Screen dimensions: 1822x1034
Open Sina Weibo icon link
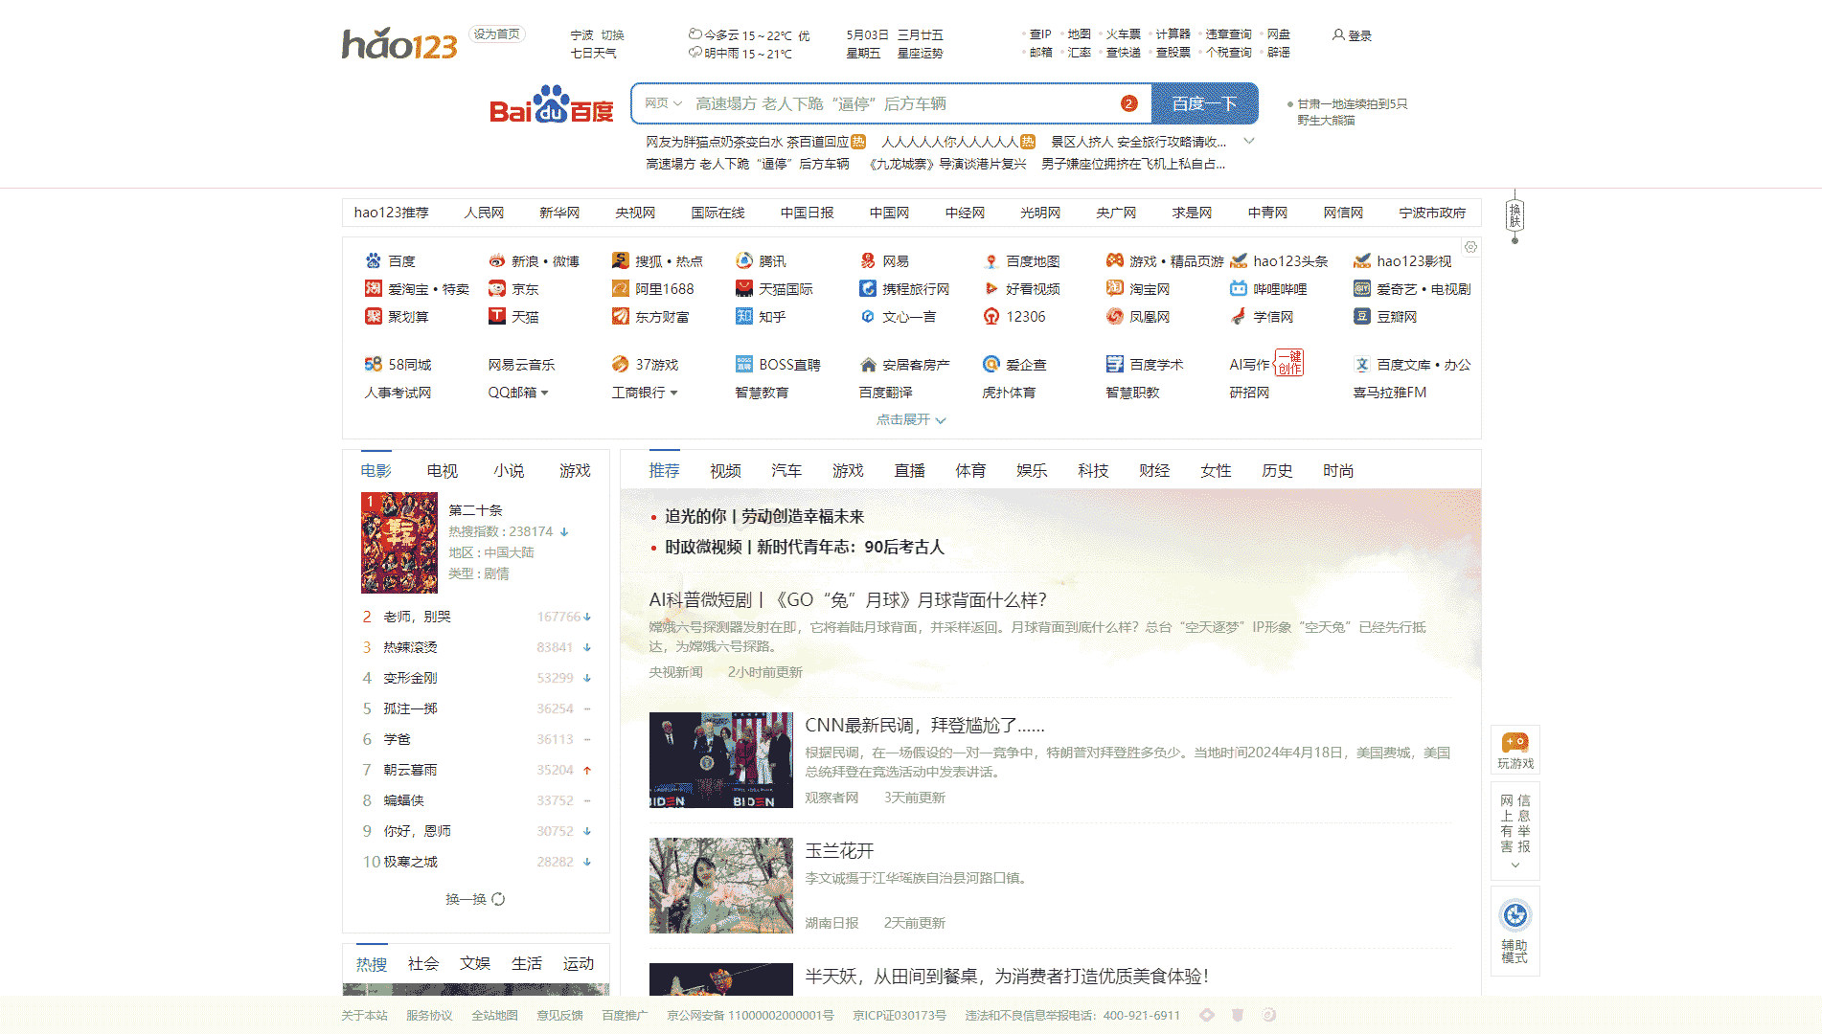[496, 260]
